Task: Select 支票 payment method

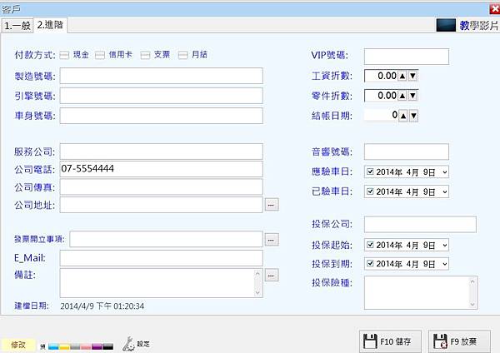Action: pos(145,55)
